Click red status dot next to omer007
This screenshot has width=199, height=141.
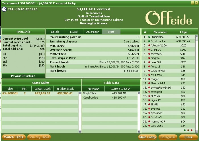[149, 62]
